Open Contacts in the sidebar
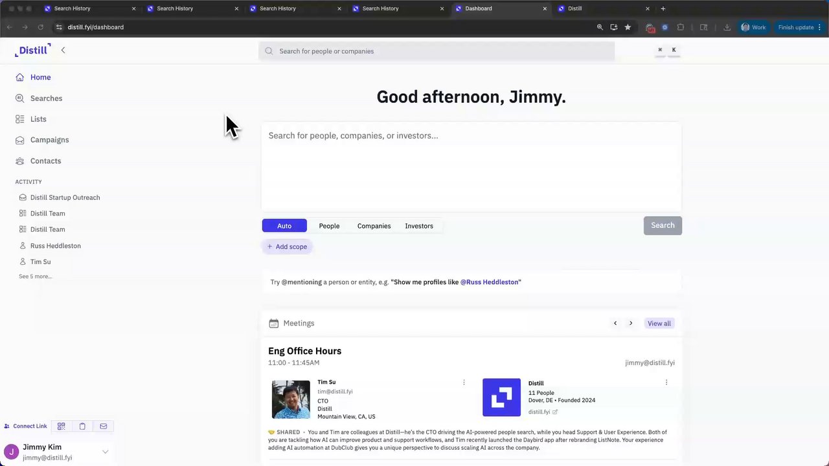829x466 pixels. pyautogui.click(x=45, y=161)
